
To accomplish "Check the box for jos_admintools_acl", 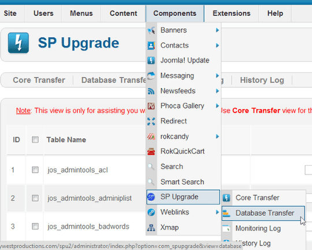I will (x=35, y=170).
